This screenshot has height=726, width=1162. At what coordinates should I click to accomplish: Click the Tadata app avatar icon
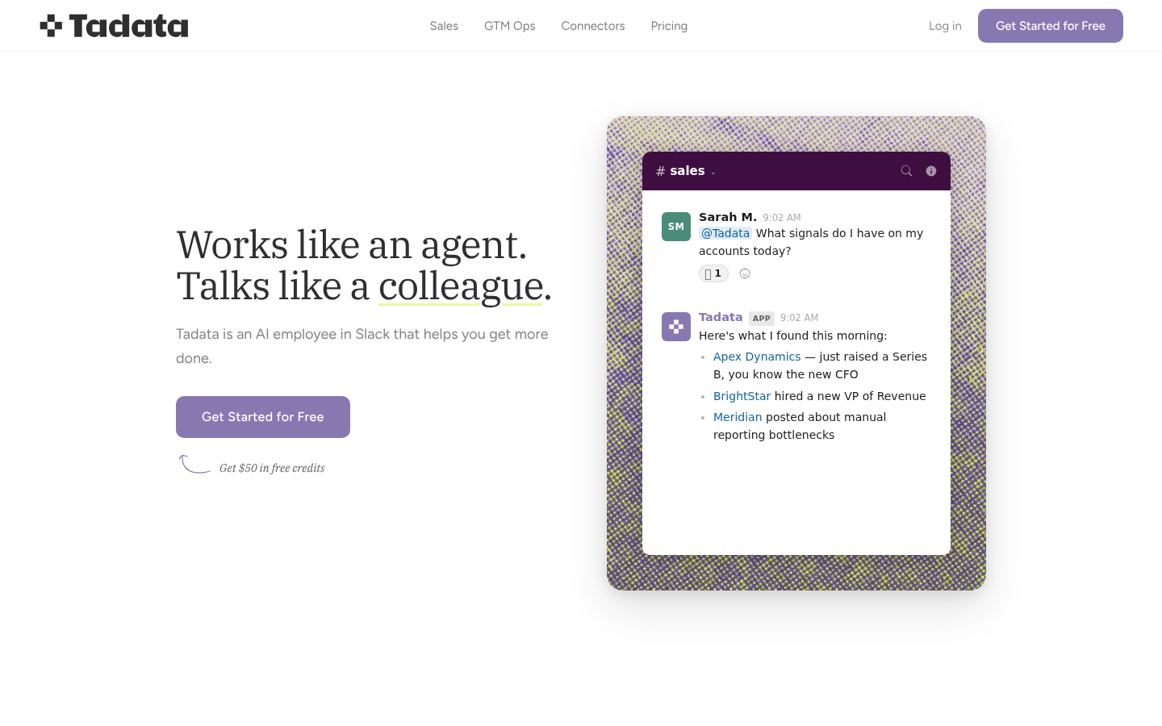pyautogui.click(x=676, y=327)
